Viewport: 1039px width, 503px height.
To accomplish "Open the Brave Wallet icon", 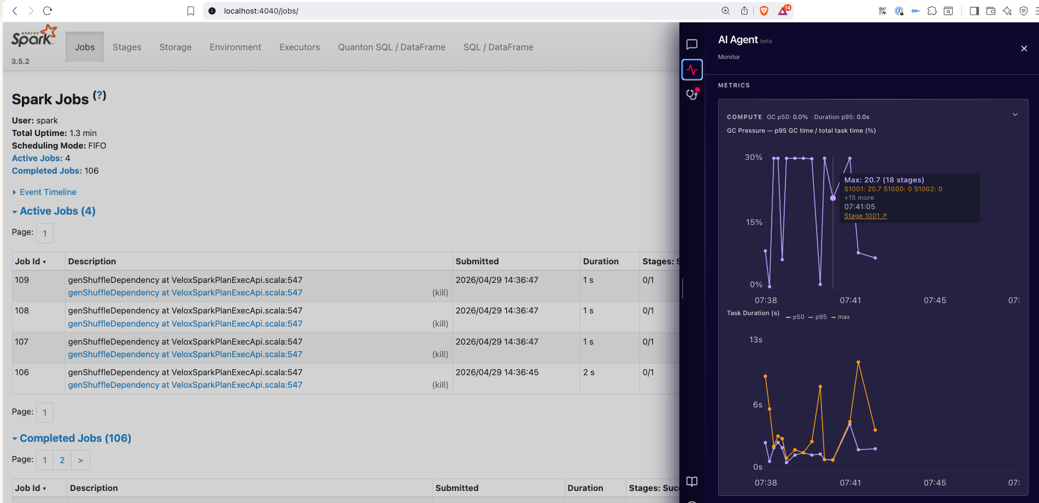I will 991,11.
